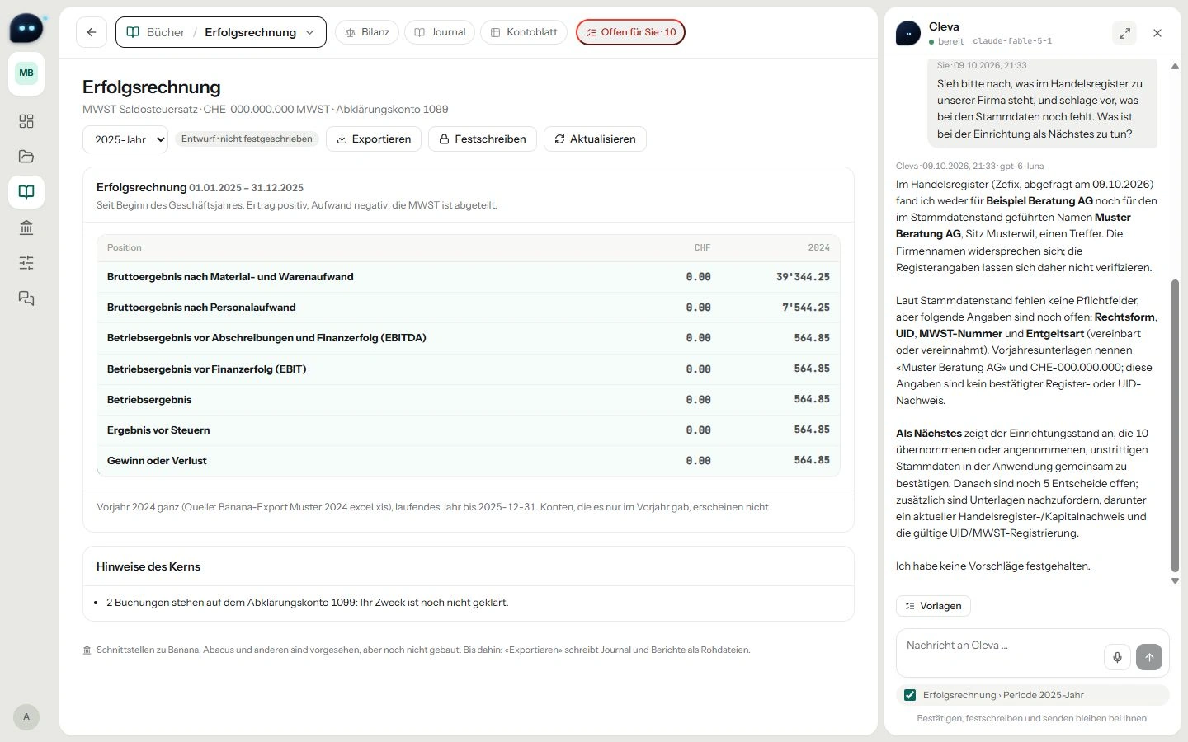Uncheck the Erfolgsrechnung Periode context checkbox
The height and width of the screenshot is (742, 1188).
(x=910, y=695)
